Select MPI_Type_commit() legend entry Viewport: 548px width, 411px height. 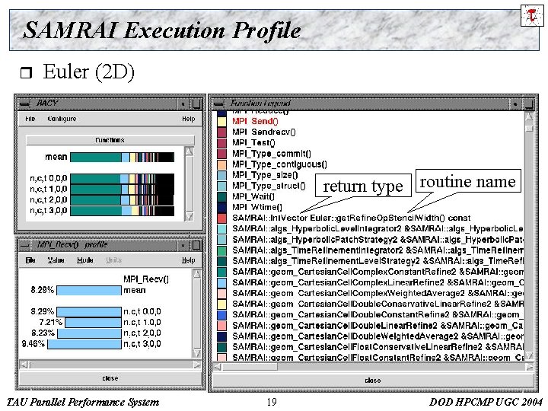272,154
